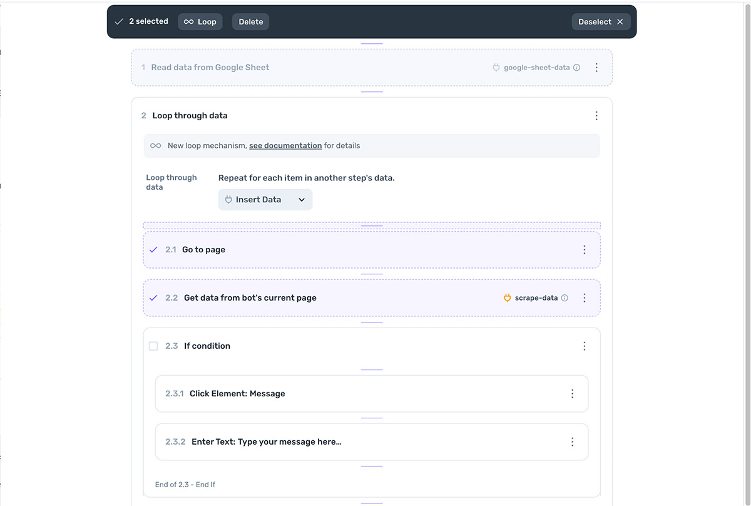Screen dimensions: 751x506
Task: Click Loop button in selection bar
Action: [x=200, y=22]
